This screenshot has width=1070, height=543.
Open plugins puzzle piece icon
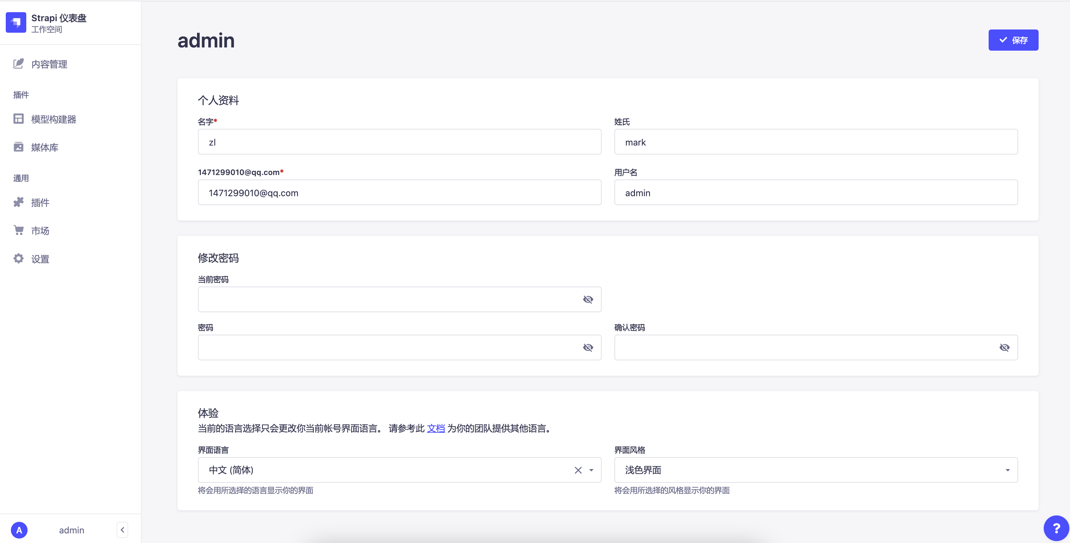18,202
